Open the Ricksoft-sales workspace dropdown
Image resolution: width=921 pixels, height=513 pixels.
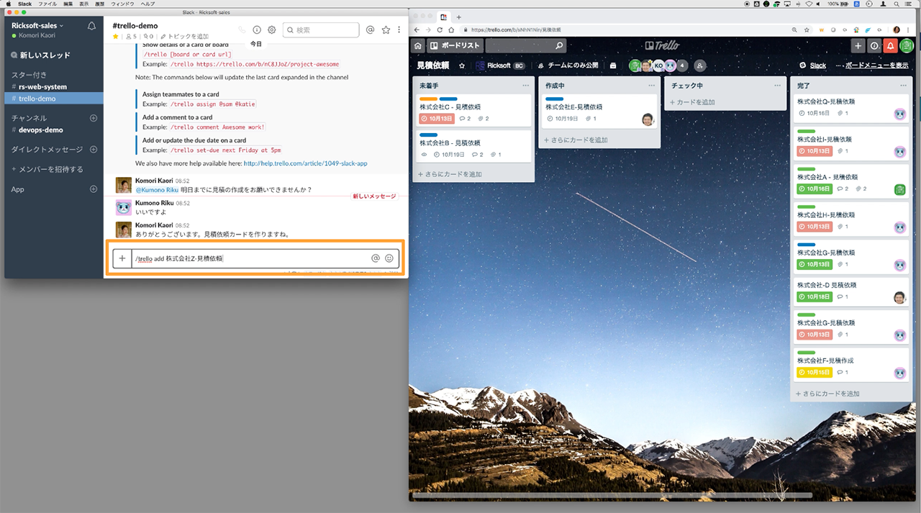37,25
